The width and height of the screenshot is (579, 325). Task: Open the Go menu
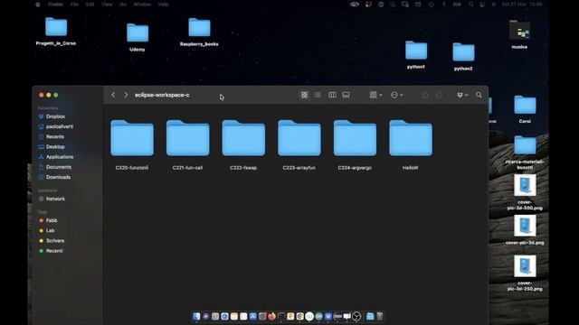[x=123, y=5]
